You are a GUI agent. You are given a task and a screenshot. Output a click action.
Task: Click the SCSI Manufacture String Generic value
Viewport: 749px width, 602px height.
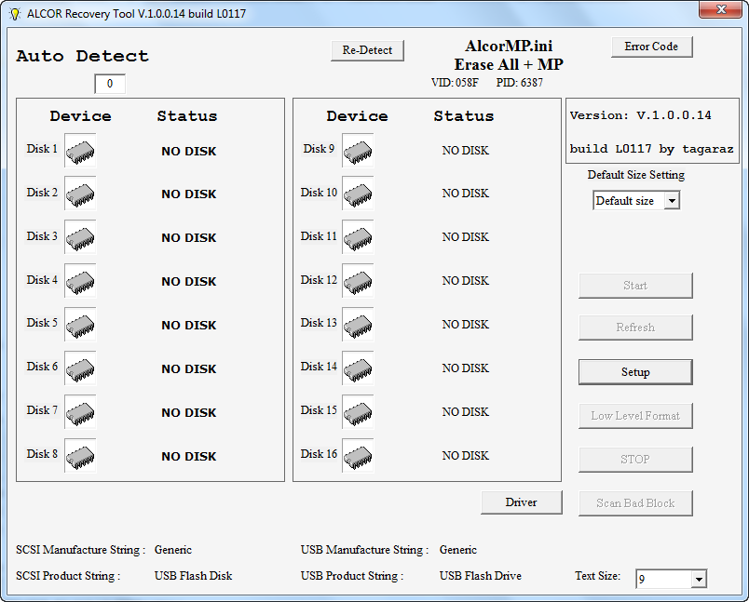173,550
